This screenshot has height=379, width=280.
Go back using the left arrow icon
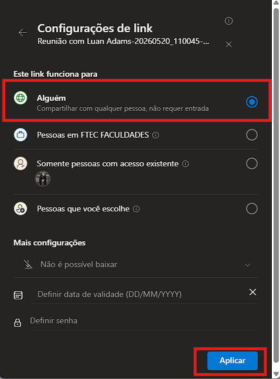tap(23, 32)
